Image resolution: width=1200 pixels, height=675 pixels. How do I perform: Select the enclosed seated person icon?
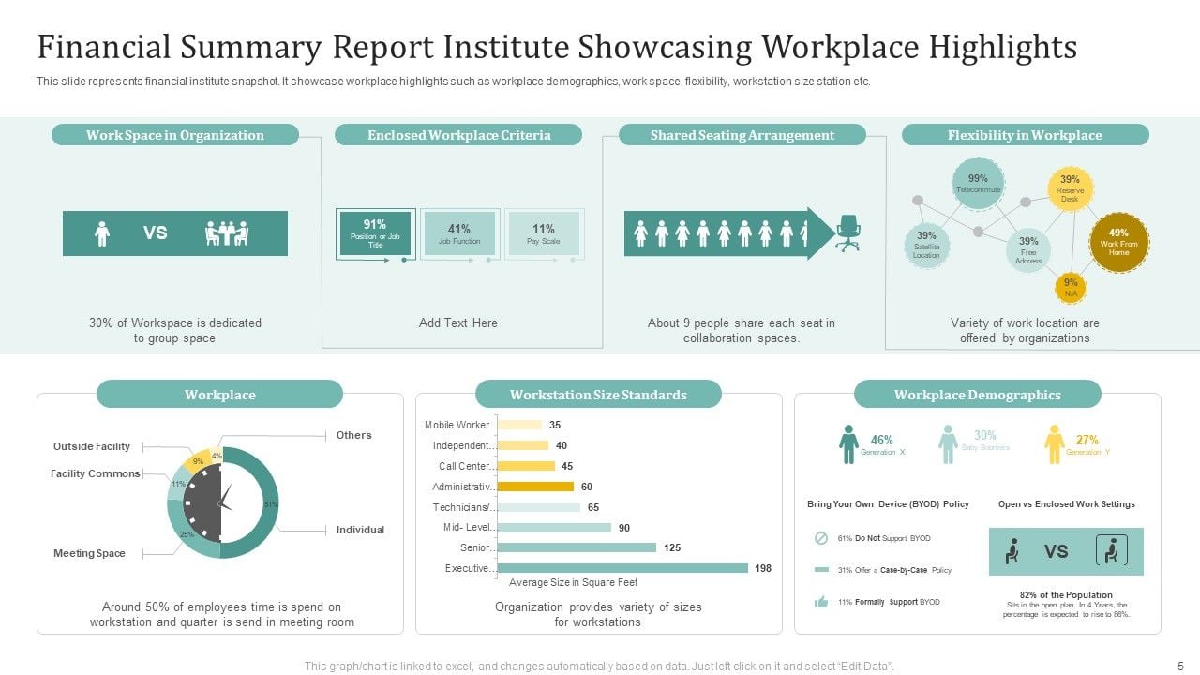1111,550
